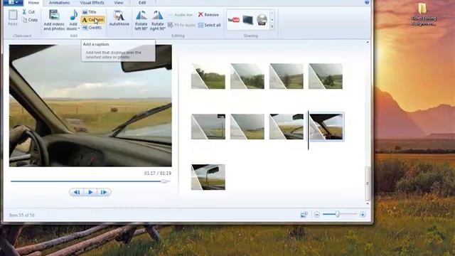Select second storyboard clip in top row
The width and height of the screenshot is (455, 256).
[247, 76]
